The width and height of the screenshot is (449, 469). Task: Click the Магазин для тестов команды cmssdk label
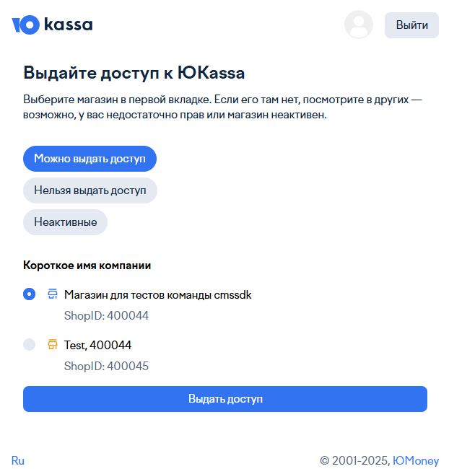coord(157,294)
